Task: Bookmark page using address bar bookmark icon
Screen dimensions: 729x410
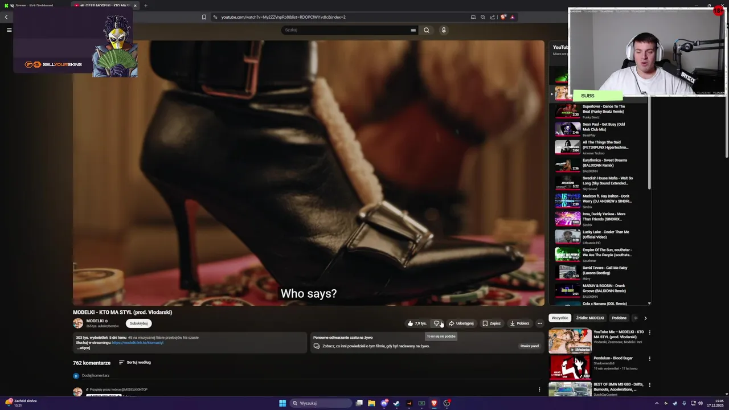Action: coord(204,17)
